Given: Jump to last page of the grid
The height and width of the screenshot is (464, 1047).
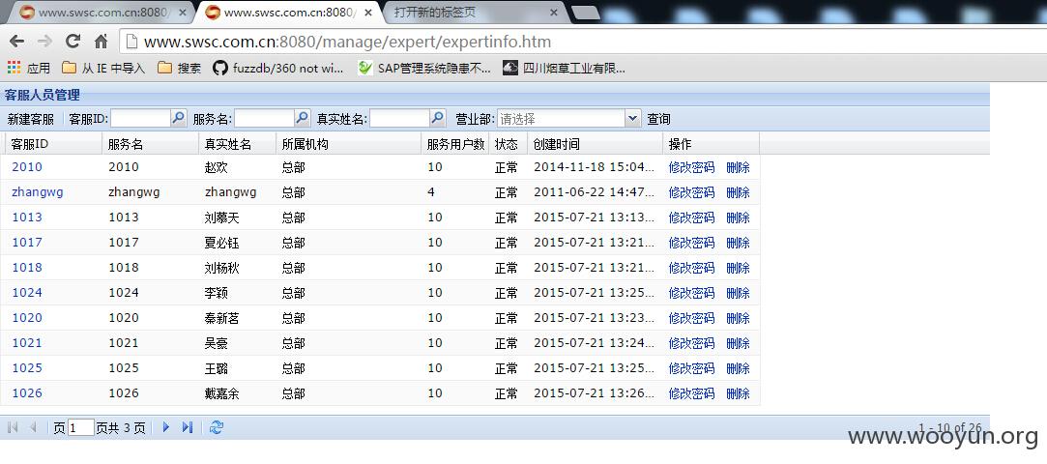Looking at the screenshot, I should point(188,427).
